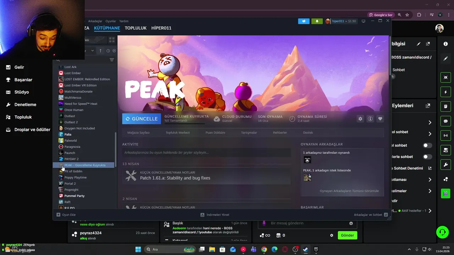Open Arkadaşlar menu in Steam
The width and height of the screenshot is (454, 255).
click(x=95, y=21)
